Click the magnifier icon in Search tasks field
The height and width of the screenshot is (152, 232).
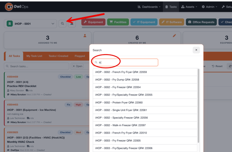[x=7, y=66]
